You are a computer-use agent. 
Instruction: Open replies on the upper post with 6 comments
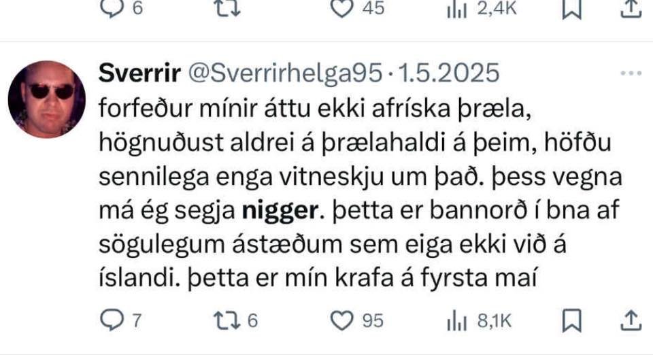coord(112,8)
